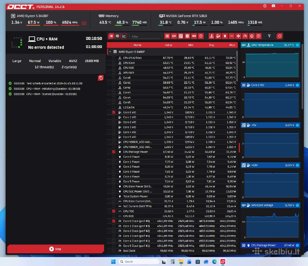Click the 'Variable' load type setting

coord(55,61)
